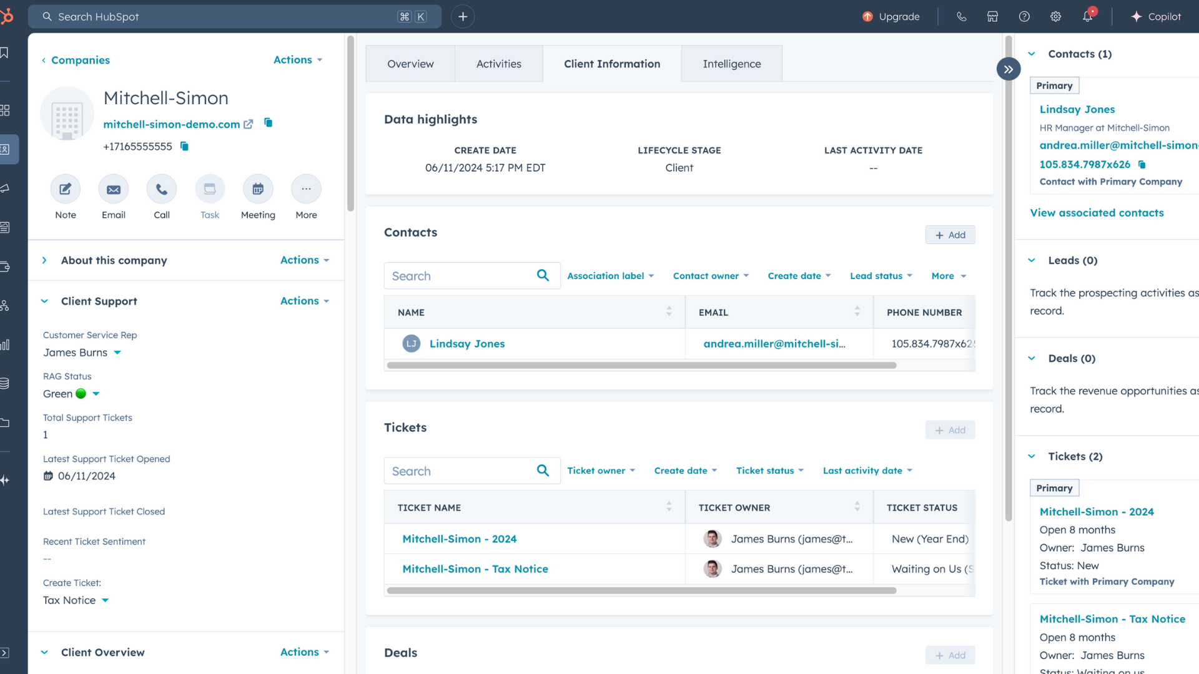Open the Create Ticket Tax Notice dropdown
Image resolution: width=1199 pixels, height=674 pixels.
(105, 600)
